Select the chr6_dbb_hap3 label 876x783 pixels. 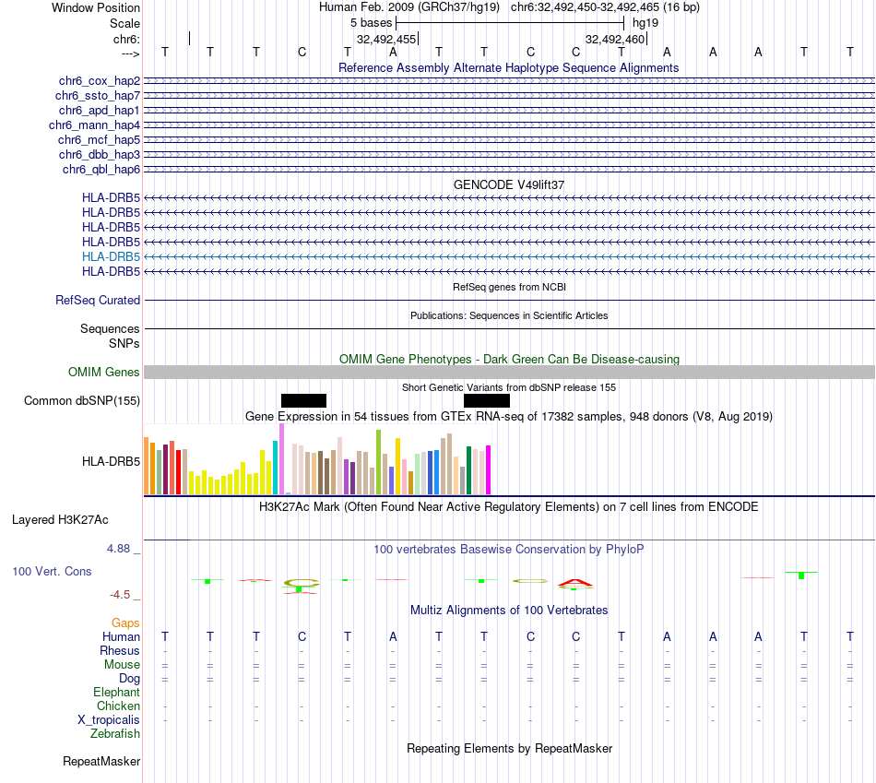[100, 154]
